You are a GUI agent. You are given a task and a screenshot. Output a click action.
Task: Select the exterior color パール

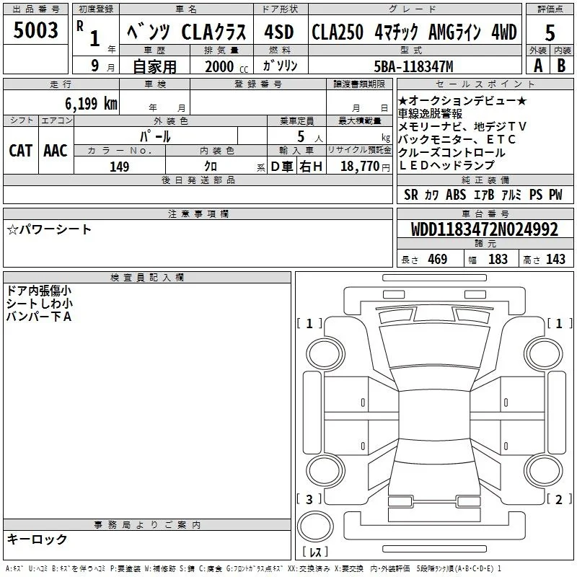click(x=155, y=136)
